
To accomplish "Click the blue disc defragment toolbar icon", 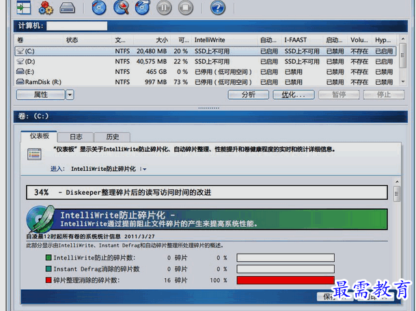I will (x=99, y=7).
